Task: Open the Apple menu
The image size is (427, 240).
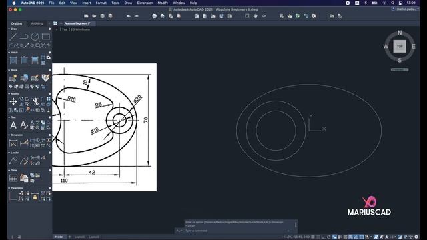Action: coord(14,3)
